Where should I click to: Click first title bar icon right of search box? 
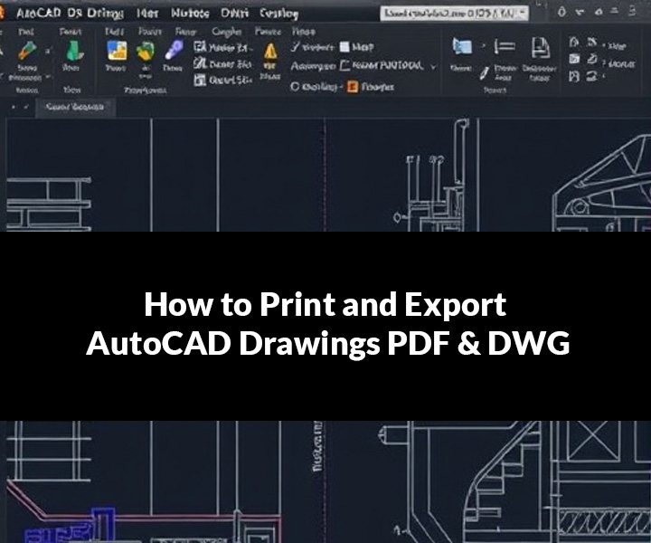(561, 12)
